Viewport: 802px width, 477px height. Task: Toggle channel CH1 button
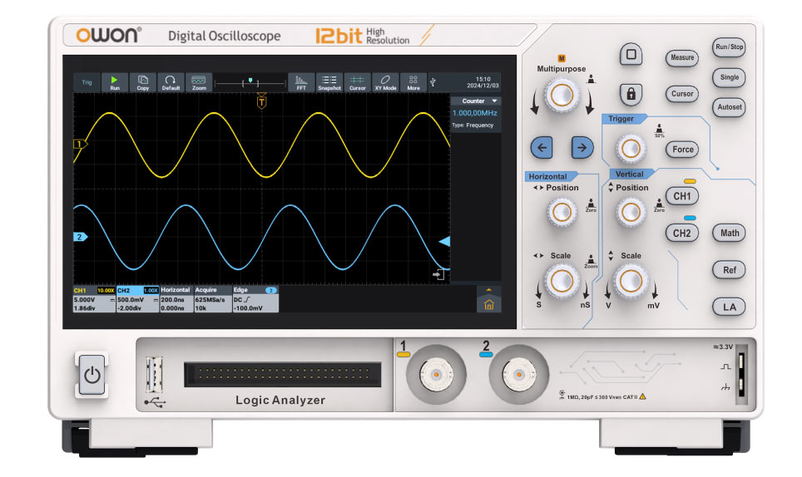682,196
